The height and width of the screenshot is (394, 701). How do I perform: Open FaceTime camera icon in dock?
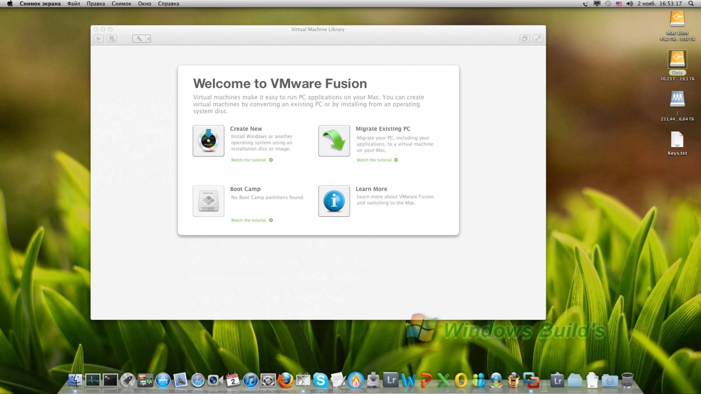tap(216, 380)
